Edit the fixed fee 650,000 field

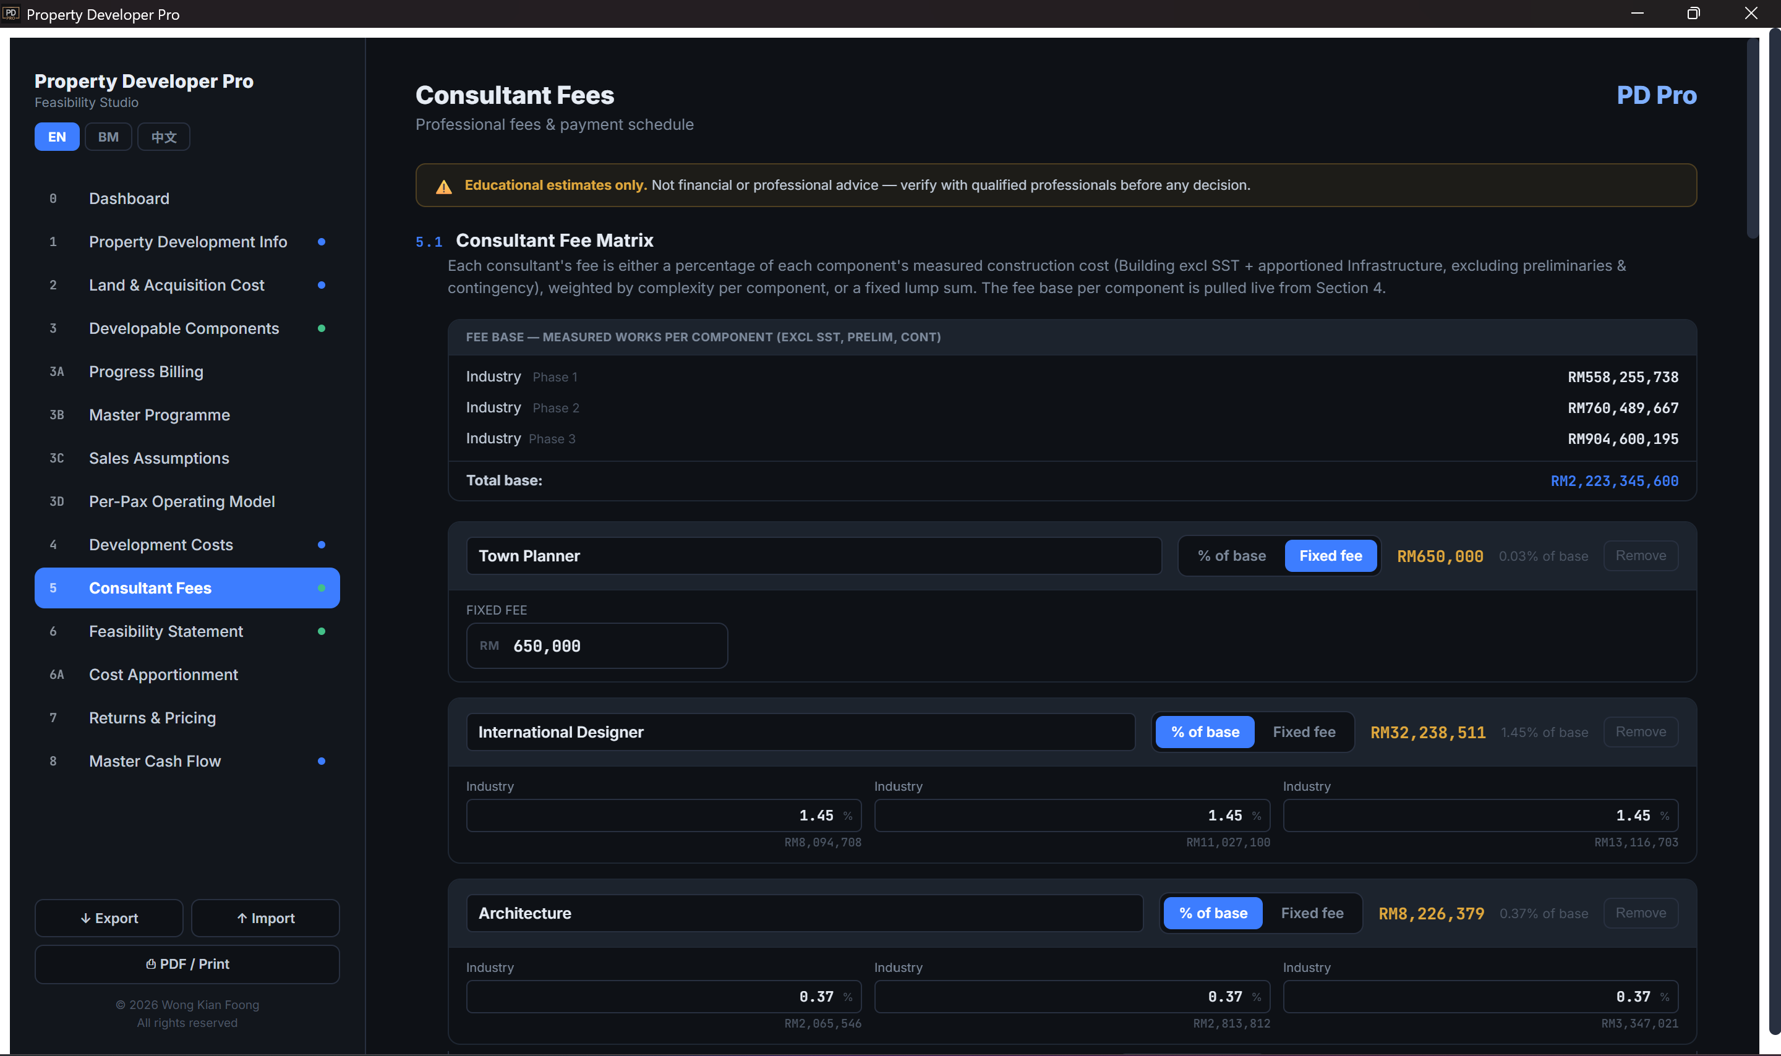pos(597,646)
